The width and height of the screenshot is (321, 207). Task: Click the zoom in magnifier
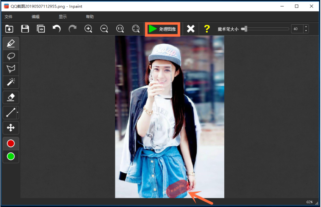coord(88,29)
